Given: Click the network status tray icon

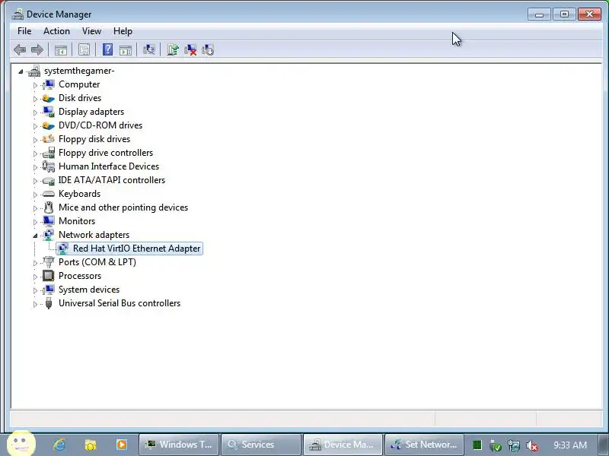Looking at the screenshot, I should pyautogui.click(x=513, y=445).
